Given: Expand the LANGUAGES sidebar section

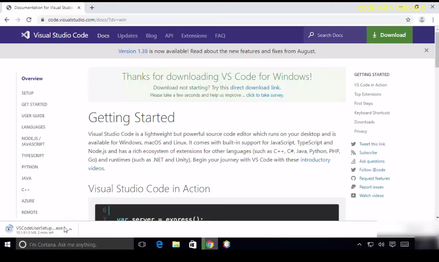Looking at the screenshot, I should [x=33, y=127].
